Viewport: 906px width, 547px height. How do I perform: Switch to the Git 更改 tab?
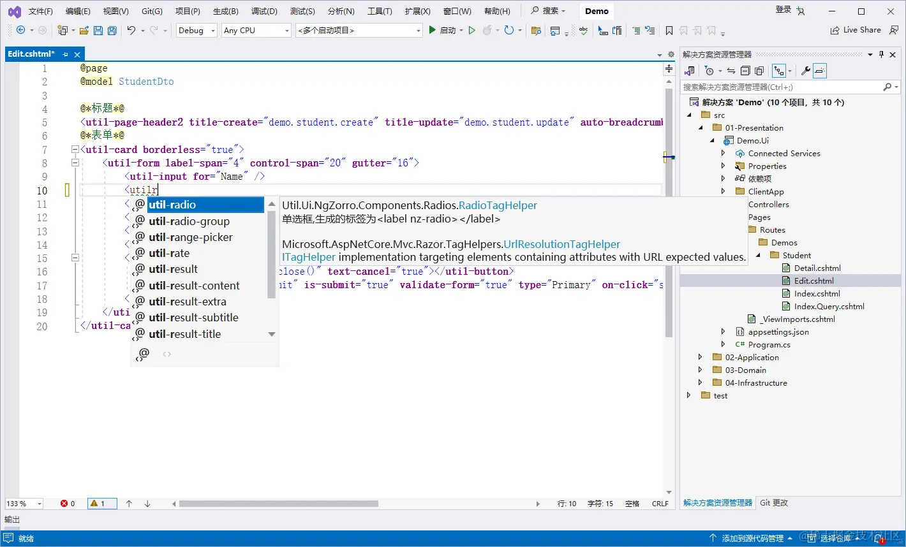[x=774, y=503]
